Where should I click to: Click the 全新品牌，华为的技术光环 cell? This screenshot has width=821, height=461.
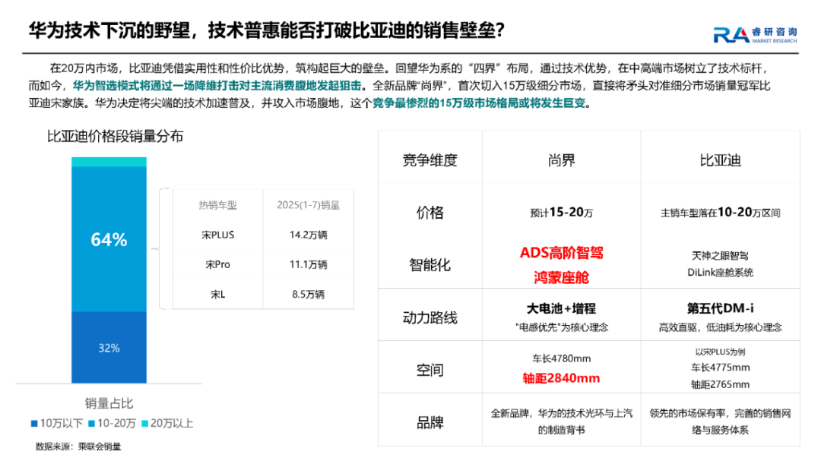561,422
